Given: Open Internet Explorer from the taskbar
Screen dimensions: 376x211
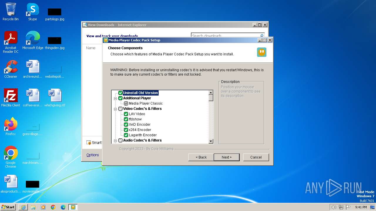Looking at the screenshot, I should 23,207.
